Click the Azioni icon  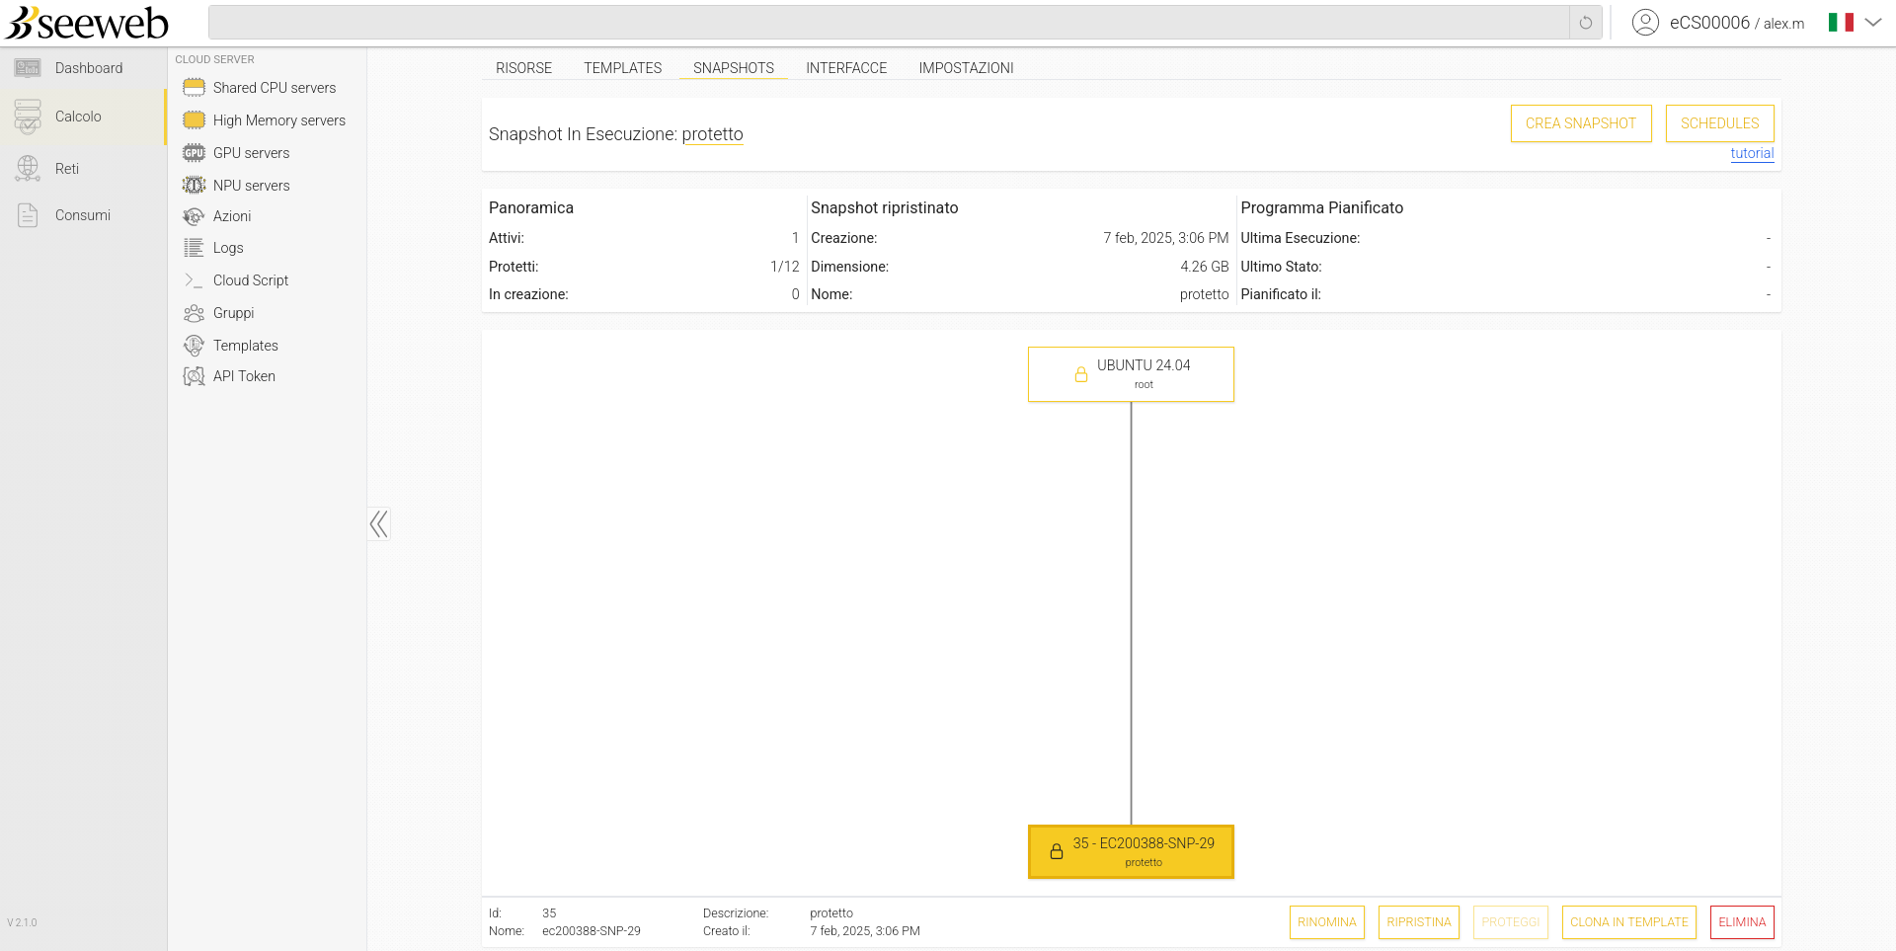[194, 216]
